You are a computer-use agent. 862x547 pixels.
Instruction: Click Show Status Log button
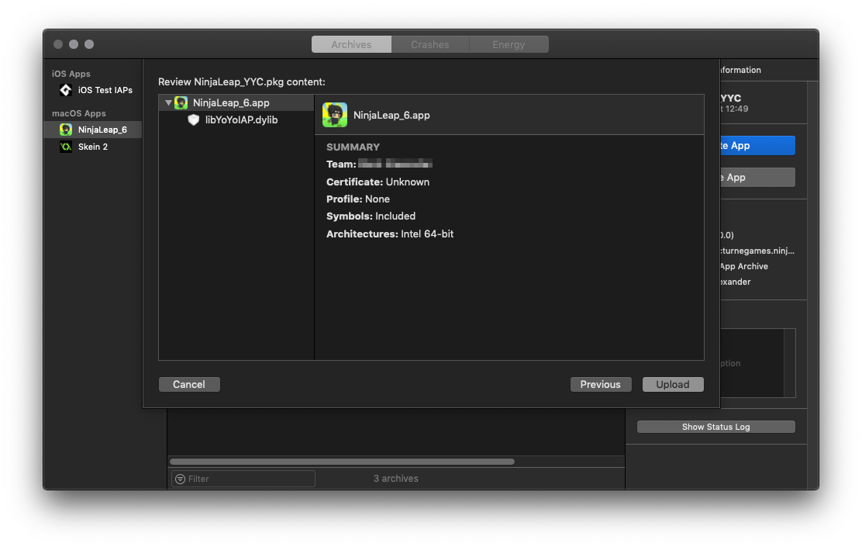point(715,427)
